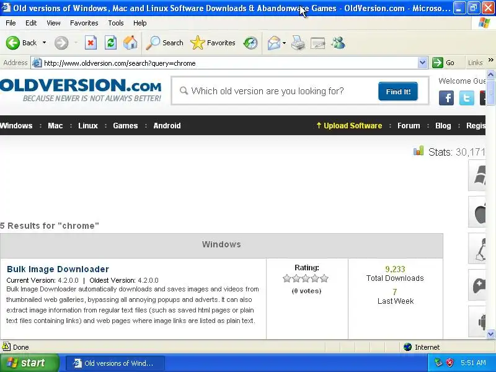Click the Facebook icon
The width and height of the screenshot is (496, 372).
[x=446, y=98]
